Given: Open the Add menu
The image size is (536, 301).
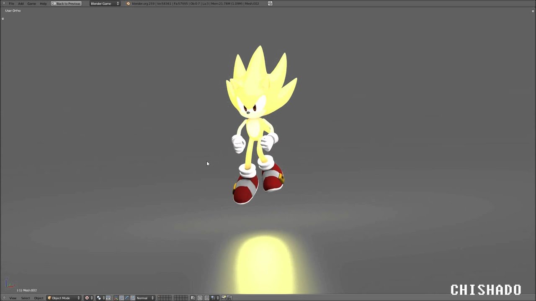Looking at the screenshot, I should (x=21, y=3).
